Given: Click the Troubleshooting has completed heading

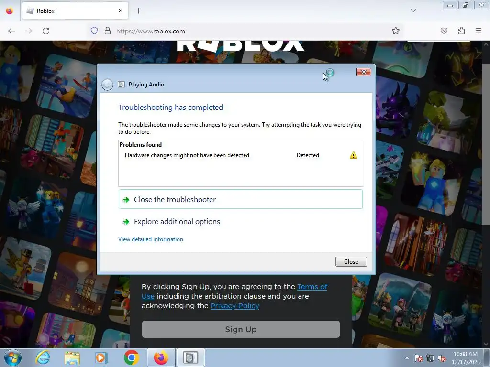Looking at the screenshot, I should pos(171,108).
